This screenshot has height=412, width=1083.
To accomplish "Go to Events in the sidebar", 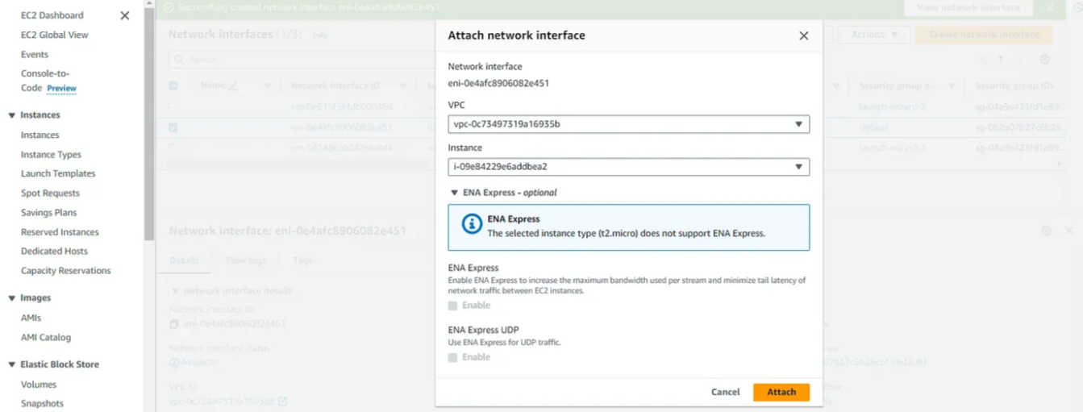I will coord(35,54).
